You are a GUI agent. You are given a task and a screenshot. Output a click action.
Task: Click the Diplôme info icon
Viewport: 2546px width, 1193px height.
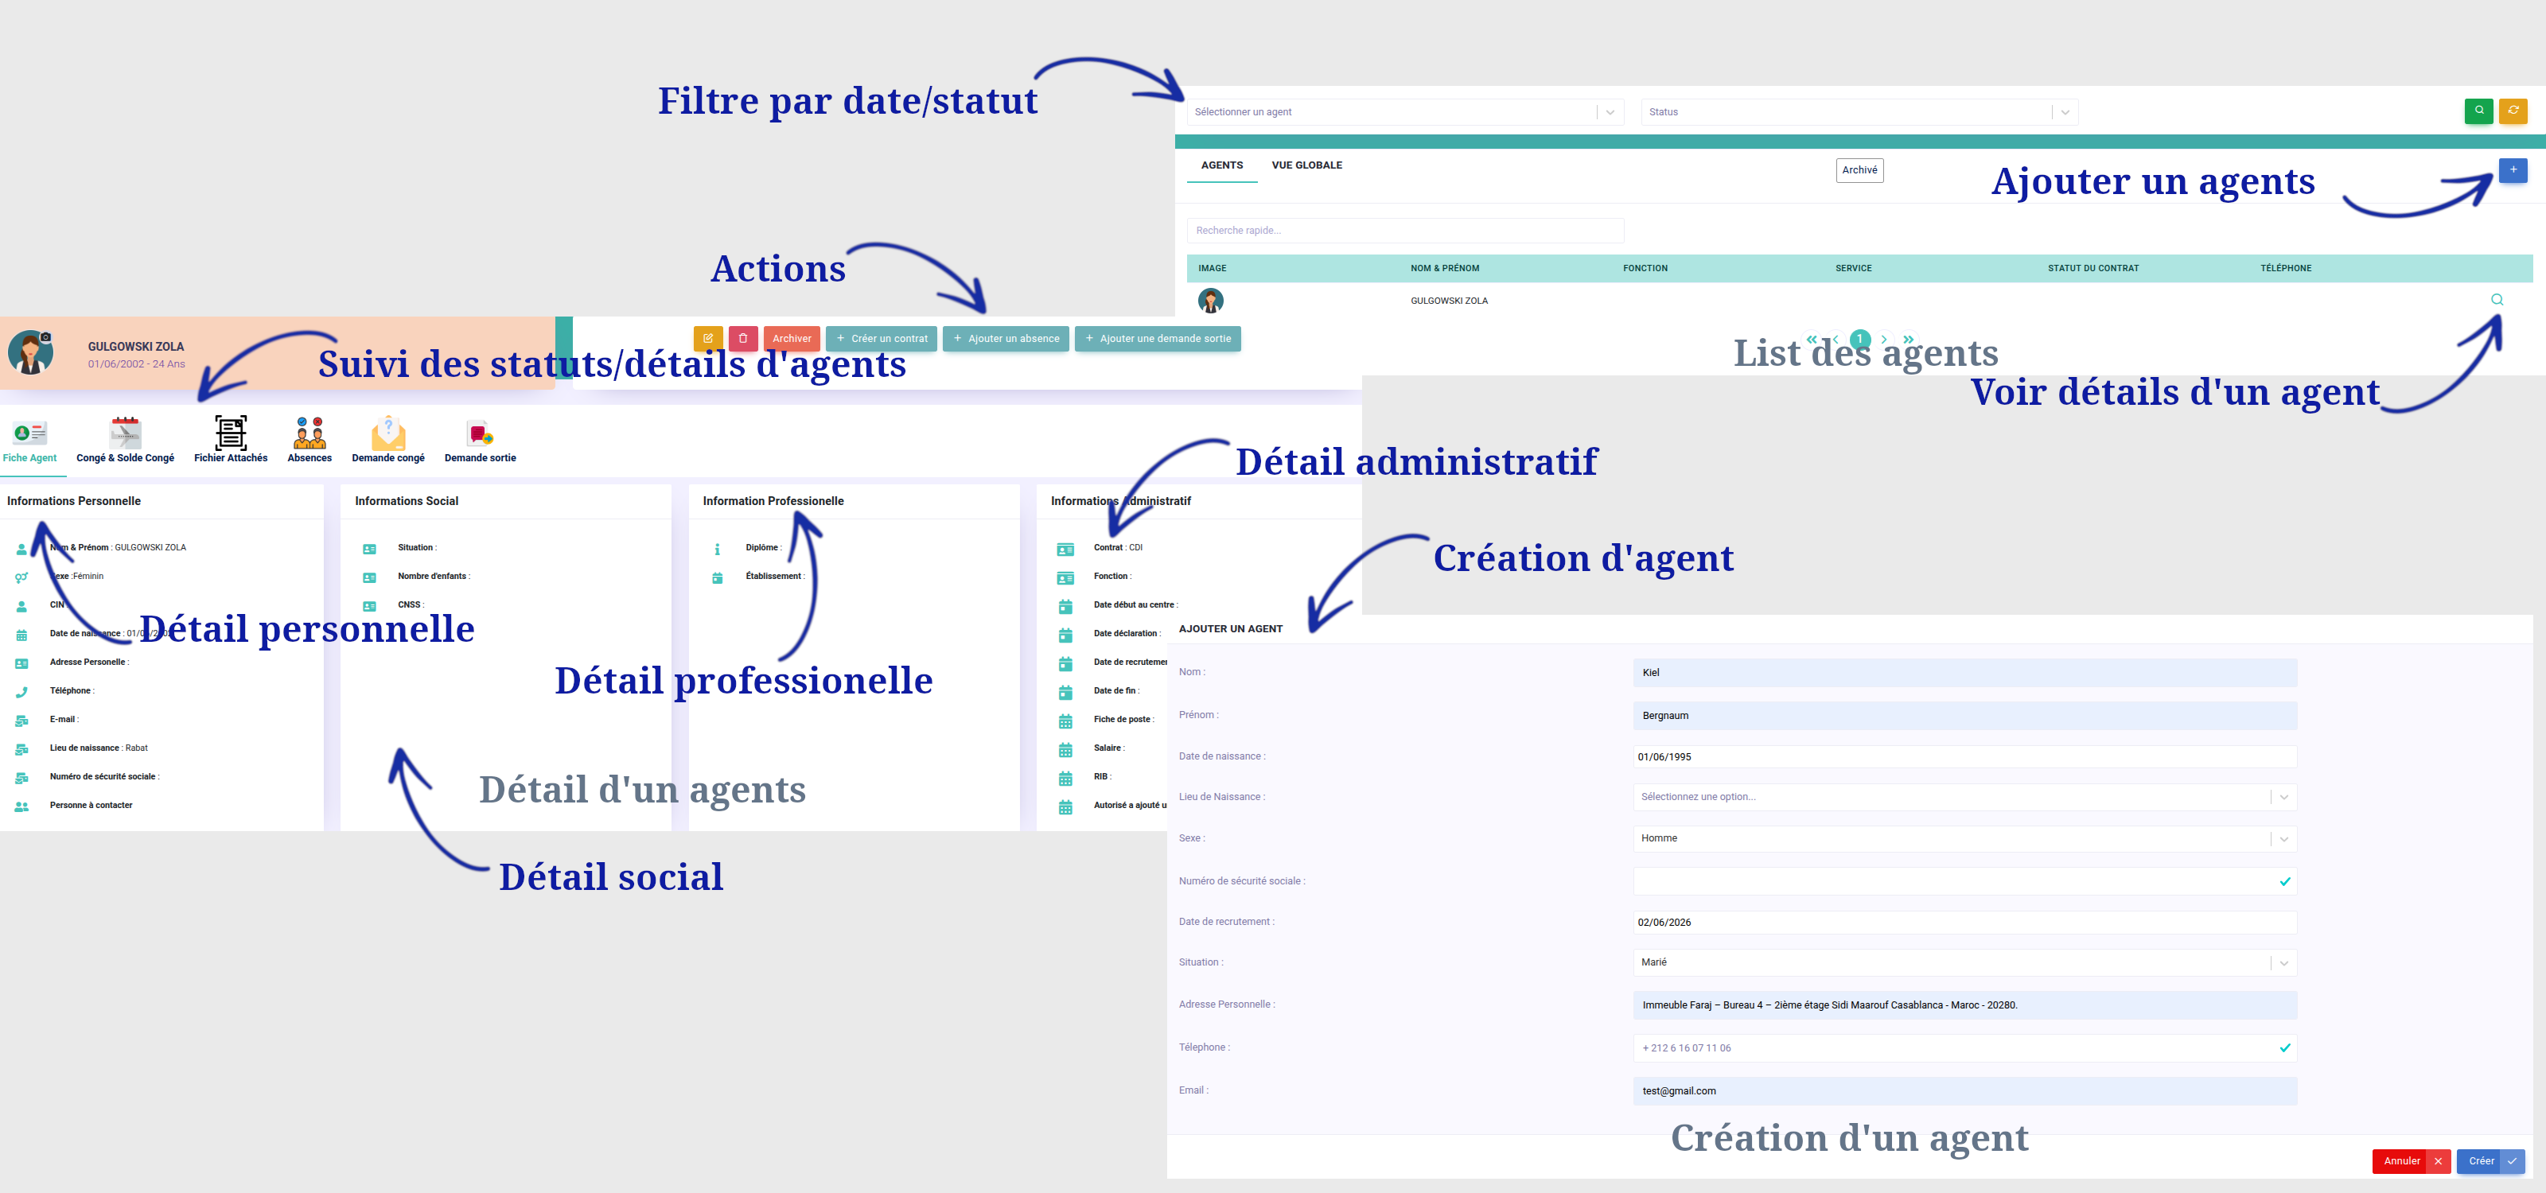pos(718,549)
